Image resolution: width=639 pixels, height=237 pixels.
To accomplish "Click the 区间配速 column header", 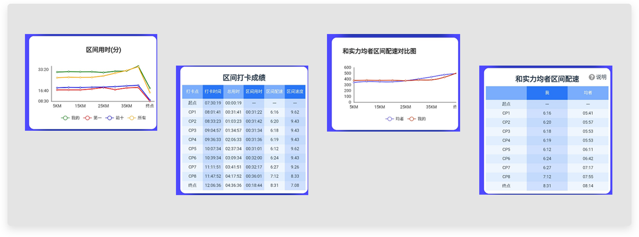I will pyautogui.click(x=274, y=92).
